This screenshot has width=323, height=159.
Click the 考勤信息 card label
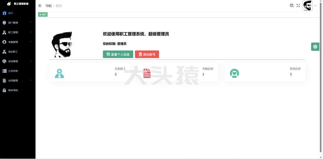(x=208, y=69)
